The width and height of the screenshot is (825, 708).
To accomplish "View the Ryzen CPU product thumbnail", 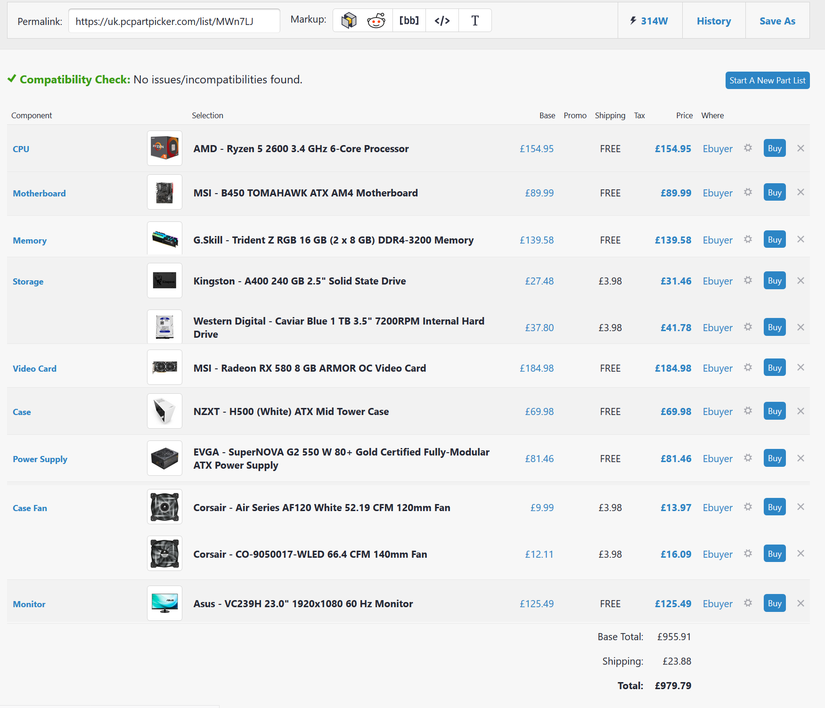I will pyautogui.click(x=164, y=148).
